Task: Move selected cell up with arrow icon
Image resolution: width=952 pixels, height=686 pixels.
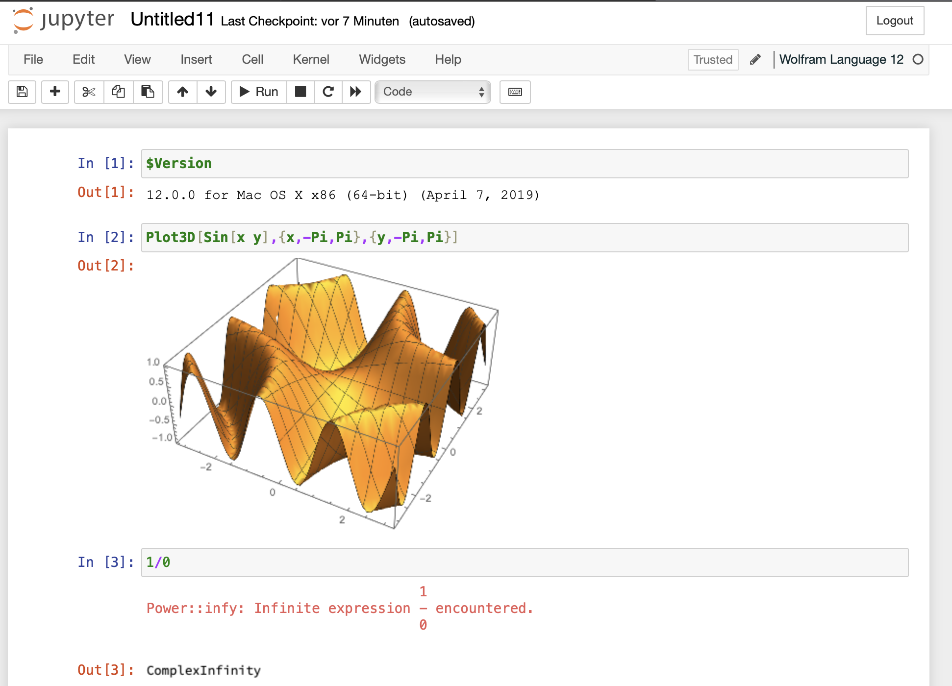Action: [x=182, y=92]
